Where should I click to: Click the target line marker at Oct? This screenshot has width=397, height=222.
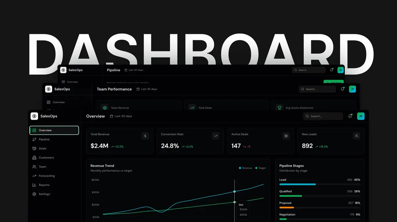pos(235,202)
